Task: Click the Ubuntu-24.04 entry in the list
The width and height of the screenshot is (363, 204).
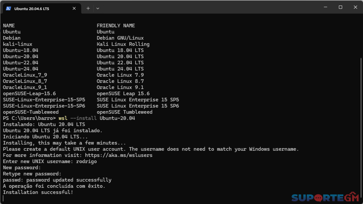Action: point(20,69)
